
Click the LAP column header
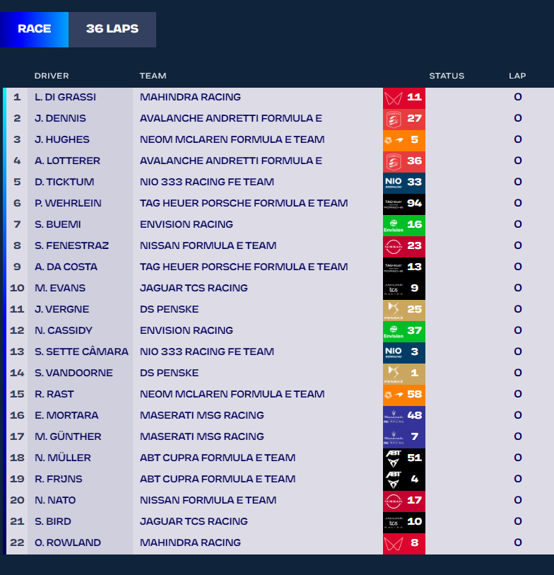coord(517,76)
